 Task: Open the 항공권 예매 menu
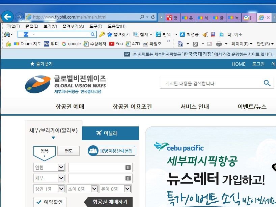(x=70, y=107)
